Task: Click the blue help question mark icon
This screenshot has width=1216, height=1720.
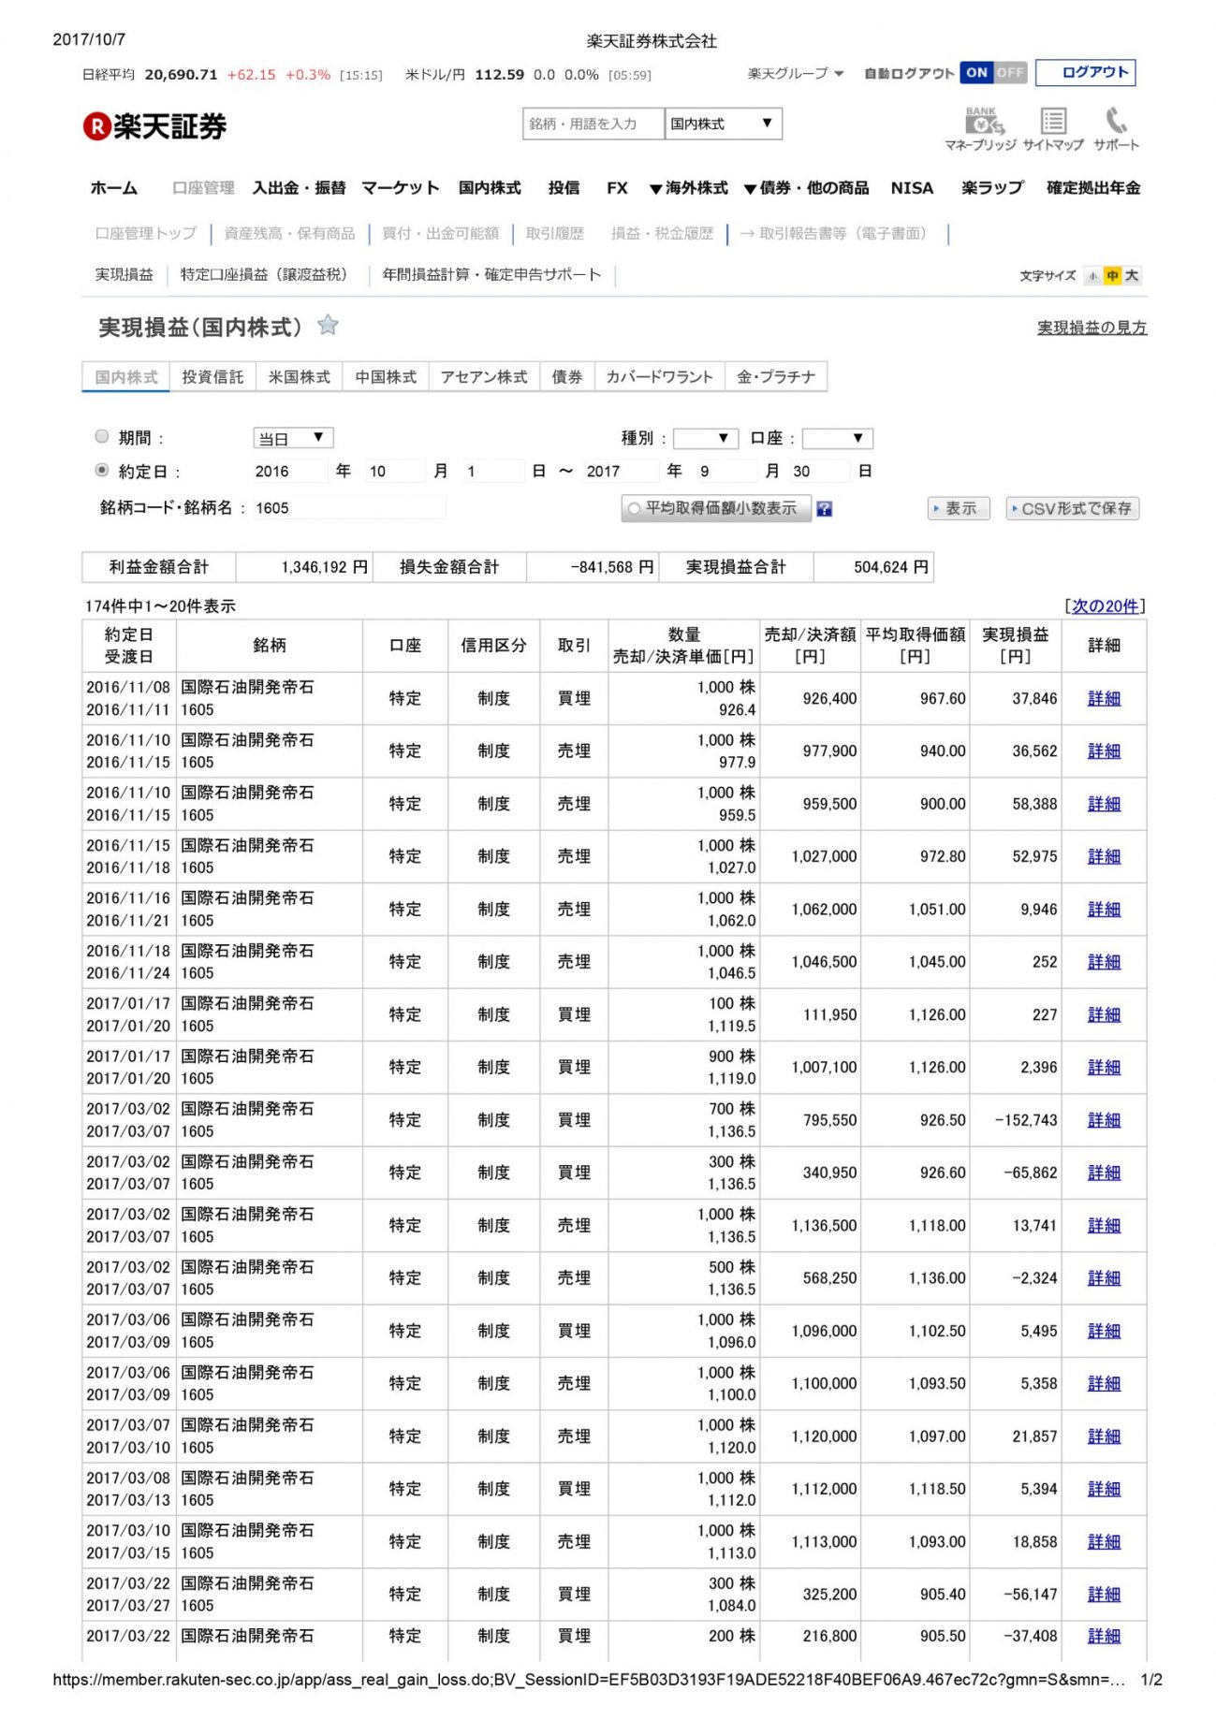Action: (x=824, y=509)
